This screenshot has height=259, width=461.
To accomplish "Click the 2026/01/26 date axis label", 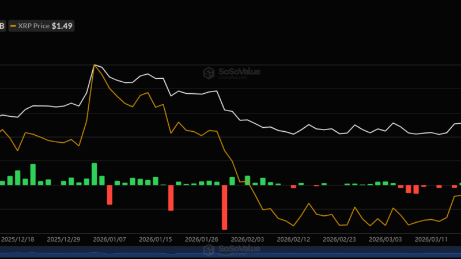I will [x=201, y=239].
